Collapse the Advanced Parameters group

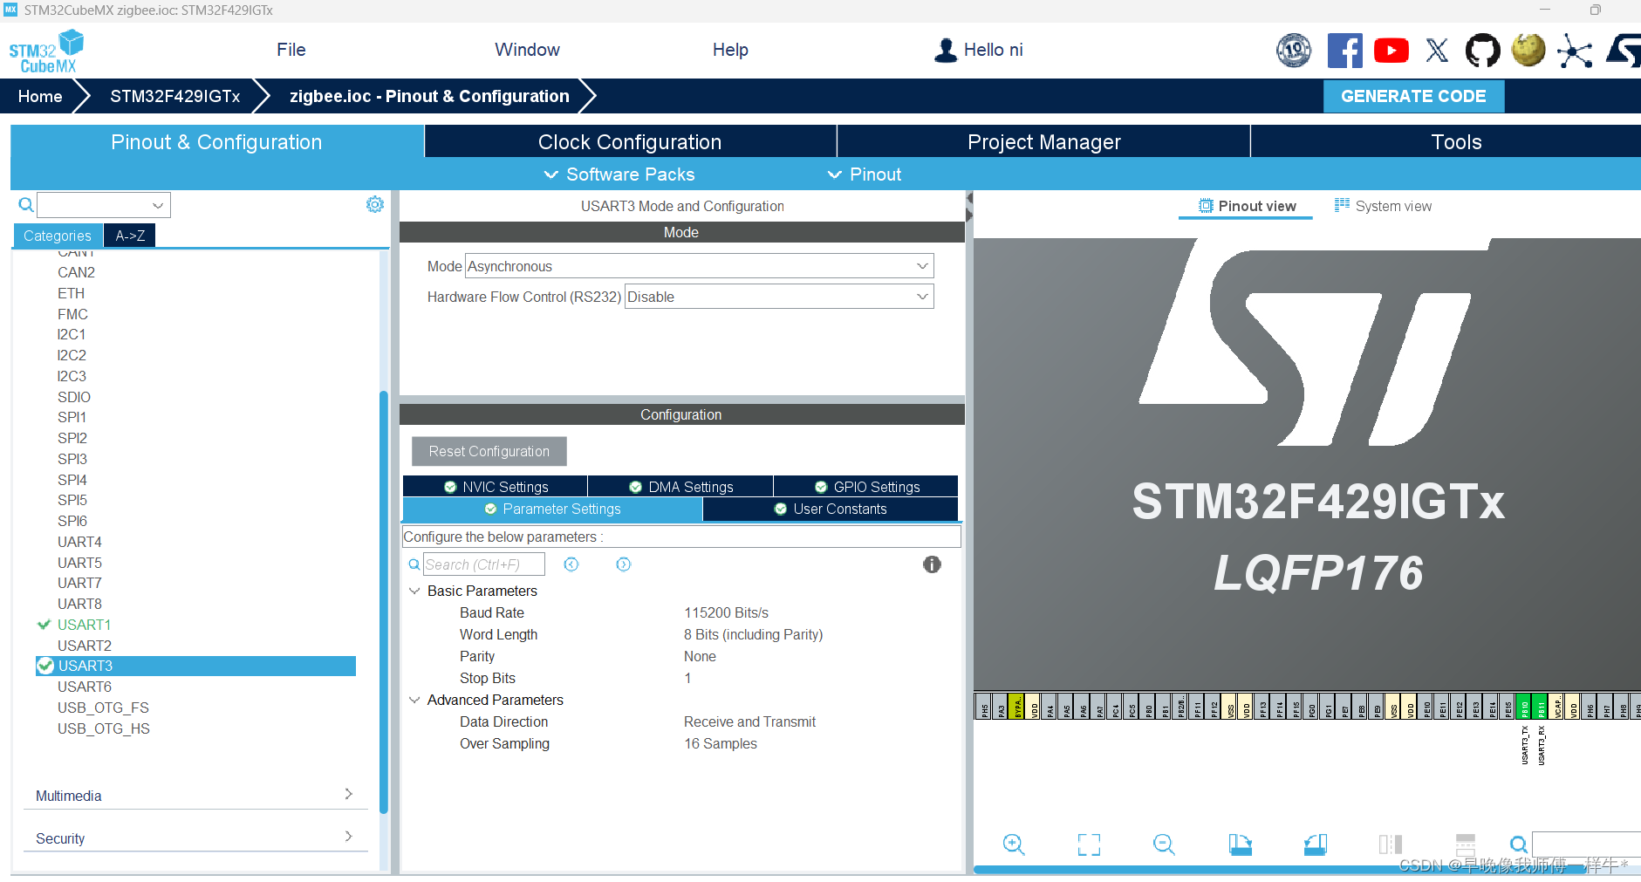tap(414, 700)
